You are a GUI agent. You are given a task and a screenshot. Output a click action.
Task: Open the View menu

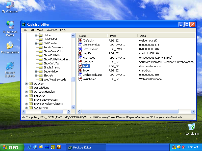point(40,30)
